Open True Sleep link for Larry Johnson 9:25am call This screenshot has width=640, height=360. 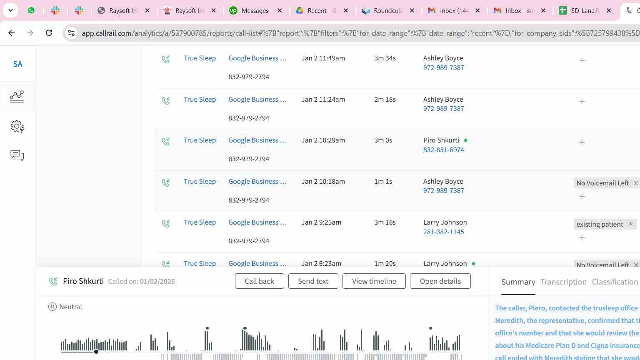click(200, 222)
